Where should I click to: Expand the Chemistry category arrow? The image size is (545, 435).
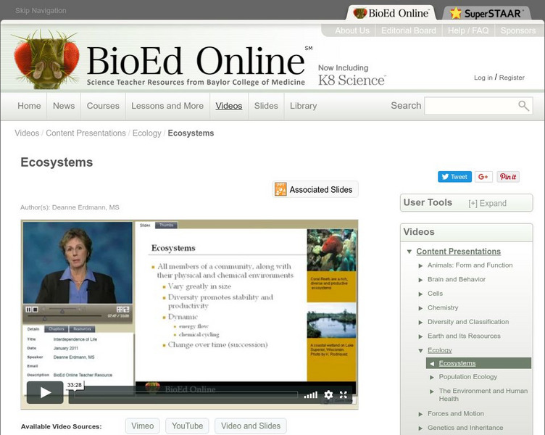[x=420, y=308]
